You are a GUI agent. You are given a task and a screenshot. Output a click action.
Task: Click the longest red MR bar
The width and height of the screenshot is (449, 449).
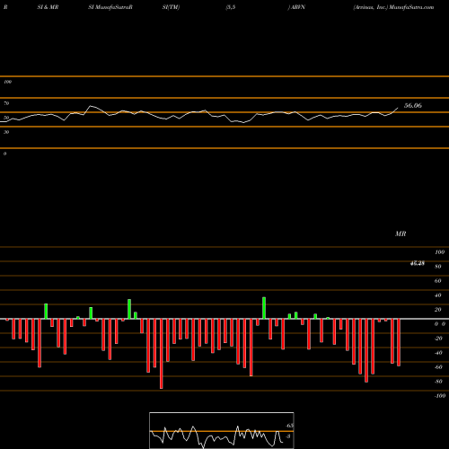(x=162, y=354)
